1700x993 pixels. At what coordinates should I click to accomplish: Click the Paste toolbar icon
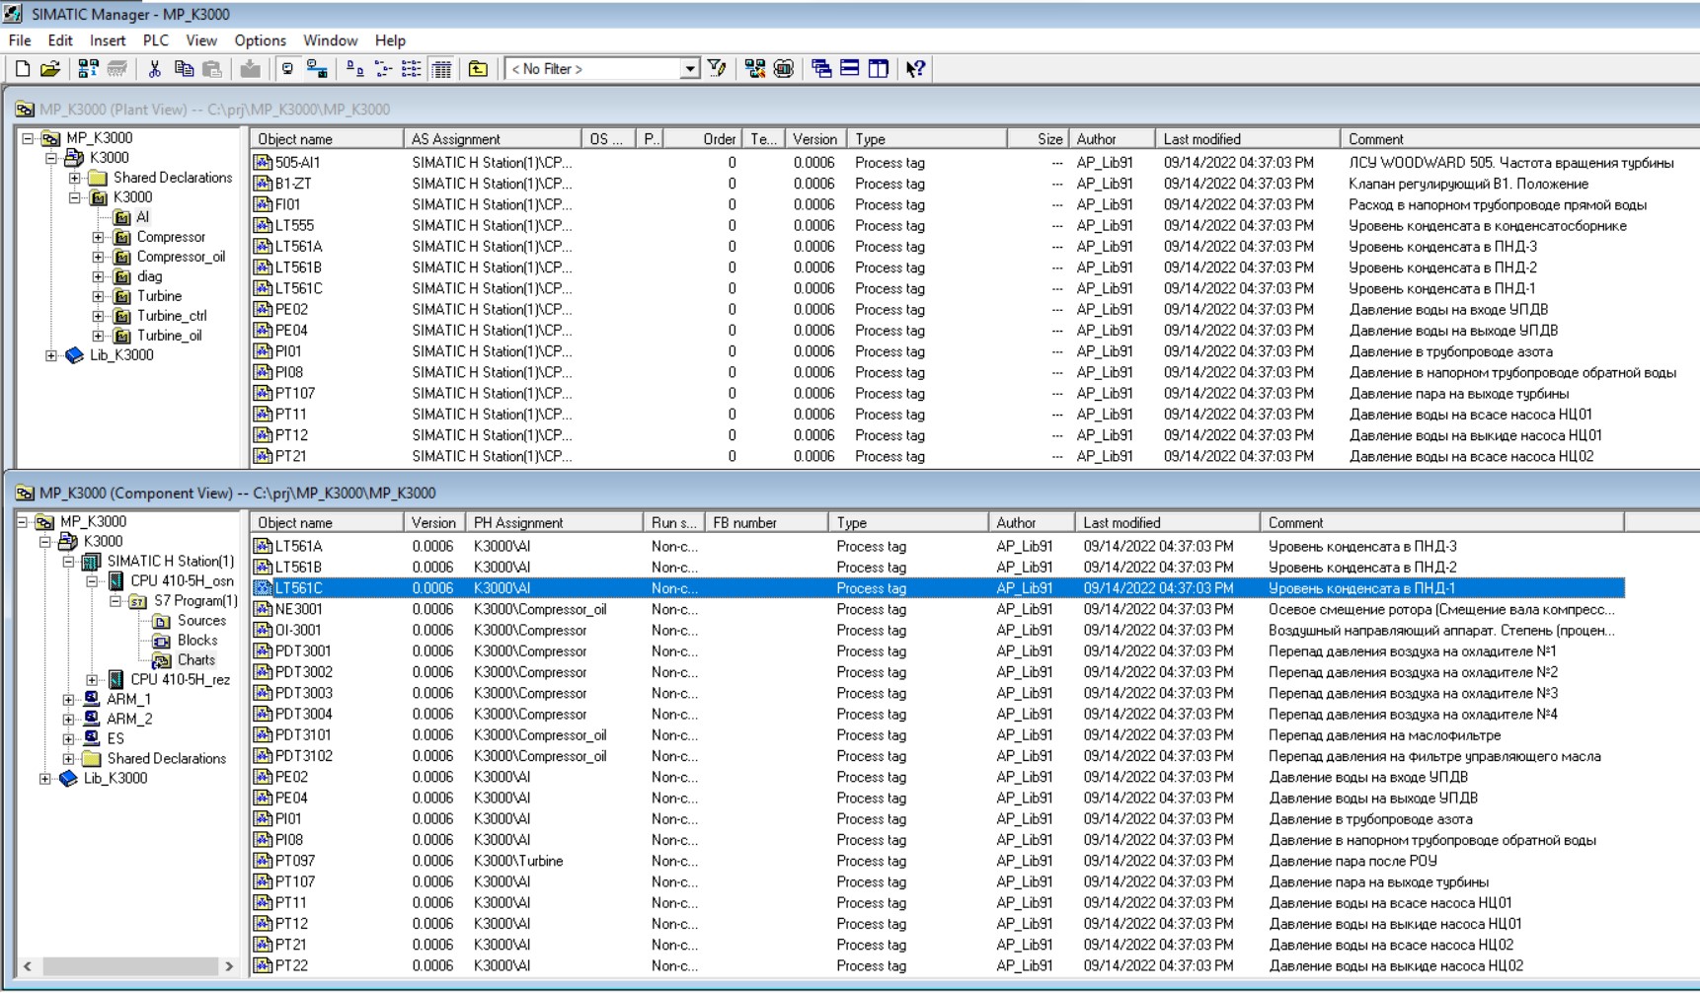pos(212,68)
